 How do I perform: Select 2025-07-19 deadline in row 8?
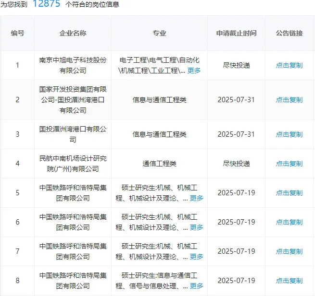(236, 281)
